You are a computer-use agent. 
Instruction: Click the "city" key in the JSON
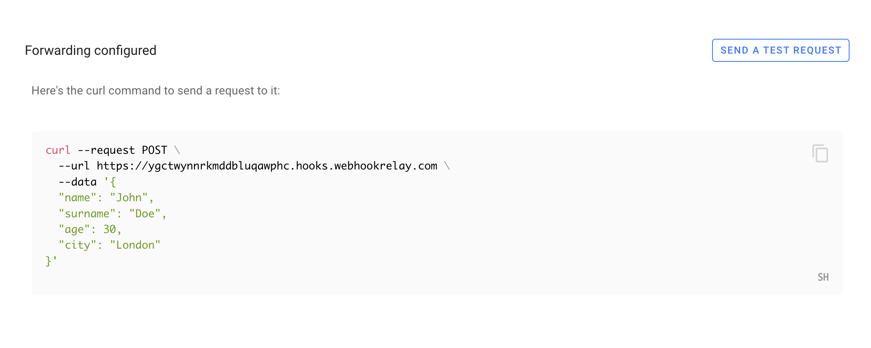click(x=77, y=245)
